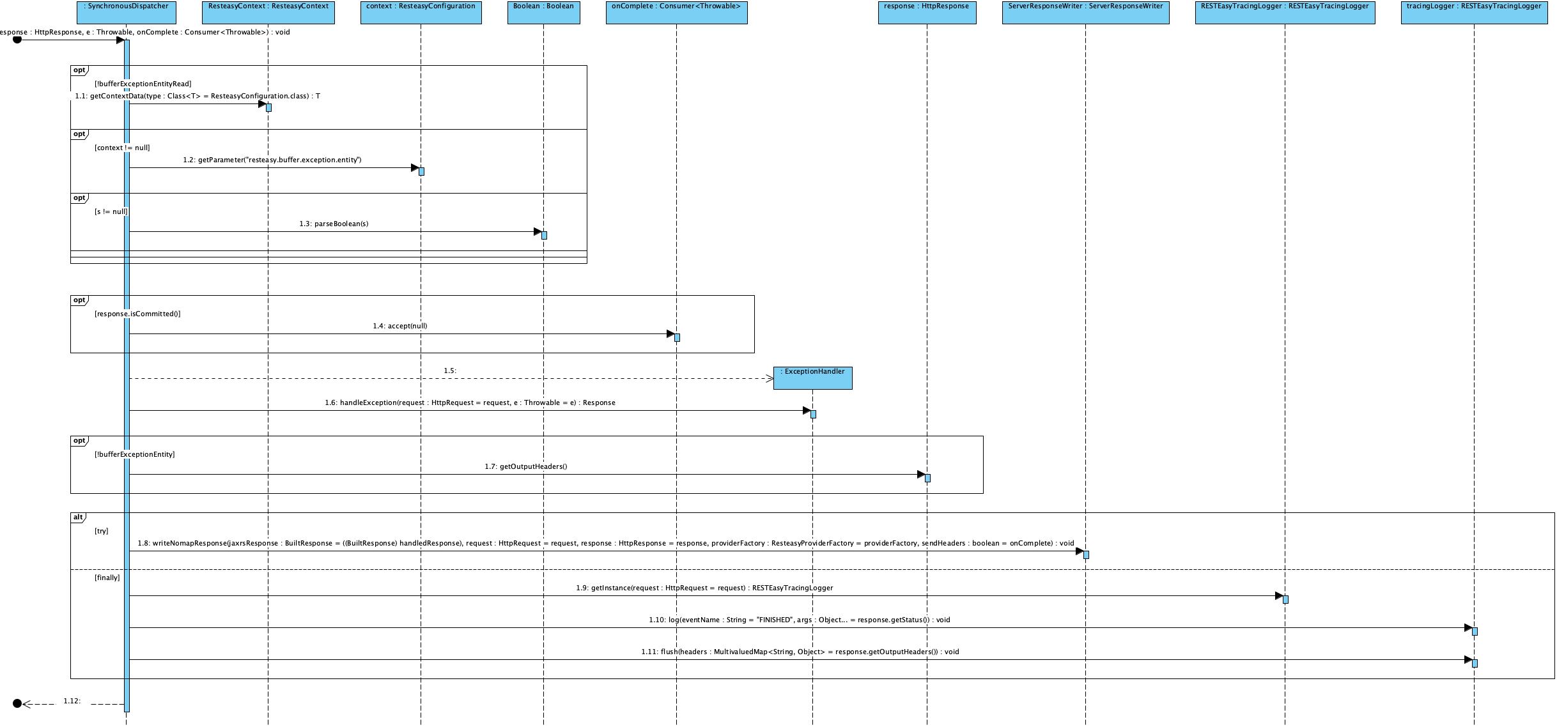1557x727 pixels.
Task: Select the 1.9: getInstance message label
Action: click(x=704, y=588)
